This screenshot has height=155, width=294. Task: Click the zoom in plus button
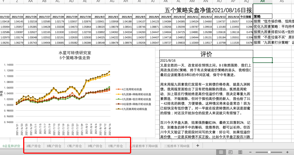[287, 152]
